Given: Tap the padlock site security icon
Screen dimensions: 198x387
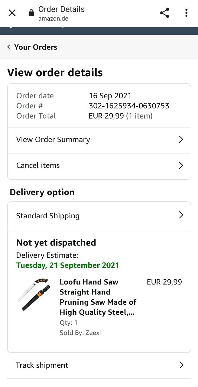Looking at the screenshot, I should pos(31,13).
